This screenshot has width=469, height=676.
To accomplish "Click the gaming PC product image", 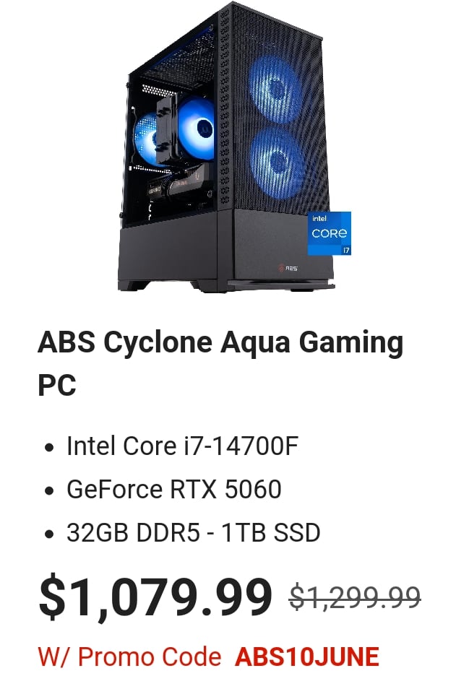I will [x=235, y=147].
